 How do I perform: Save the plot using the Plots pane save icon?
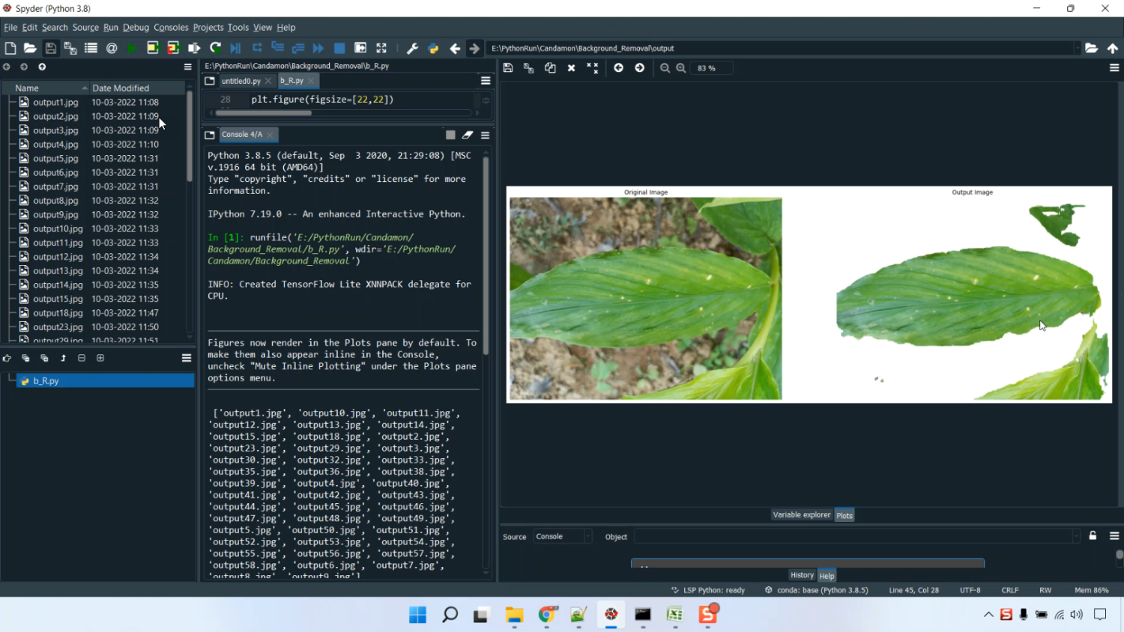tap(508, 68)
